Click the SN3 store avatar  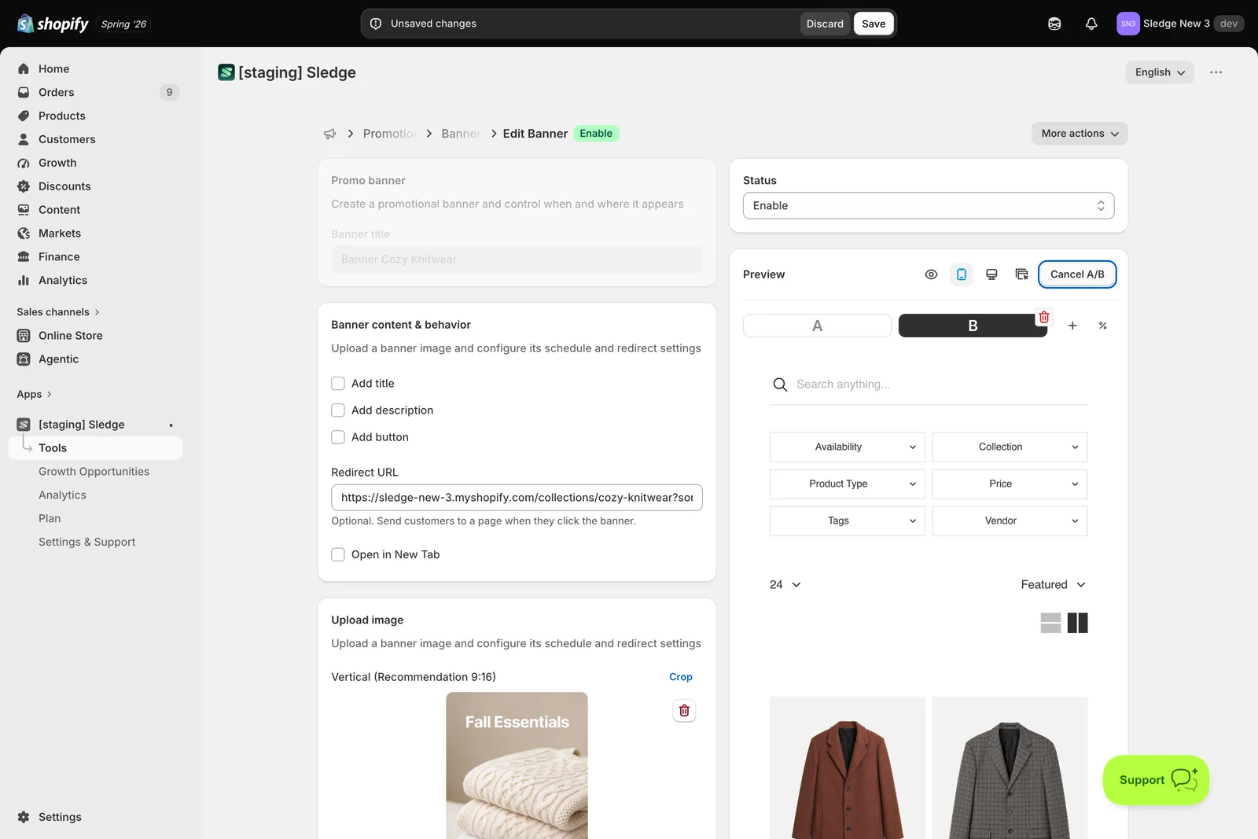tap(1128, 24)
